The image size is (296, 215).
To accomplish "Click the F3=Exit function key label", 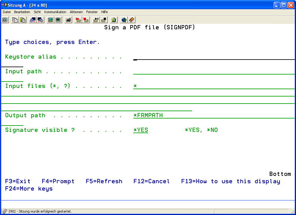I will pyautogui.click(x=18, y=181).
